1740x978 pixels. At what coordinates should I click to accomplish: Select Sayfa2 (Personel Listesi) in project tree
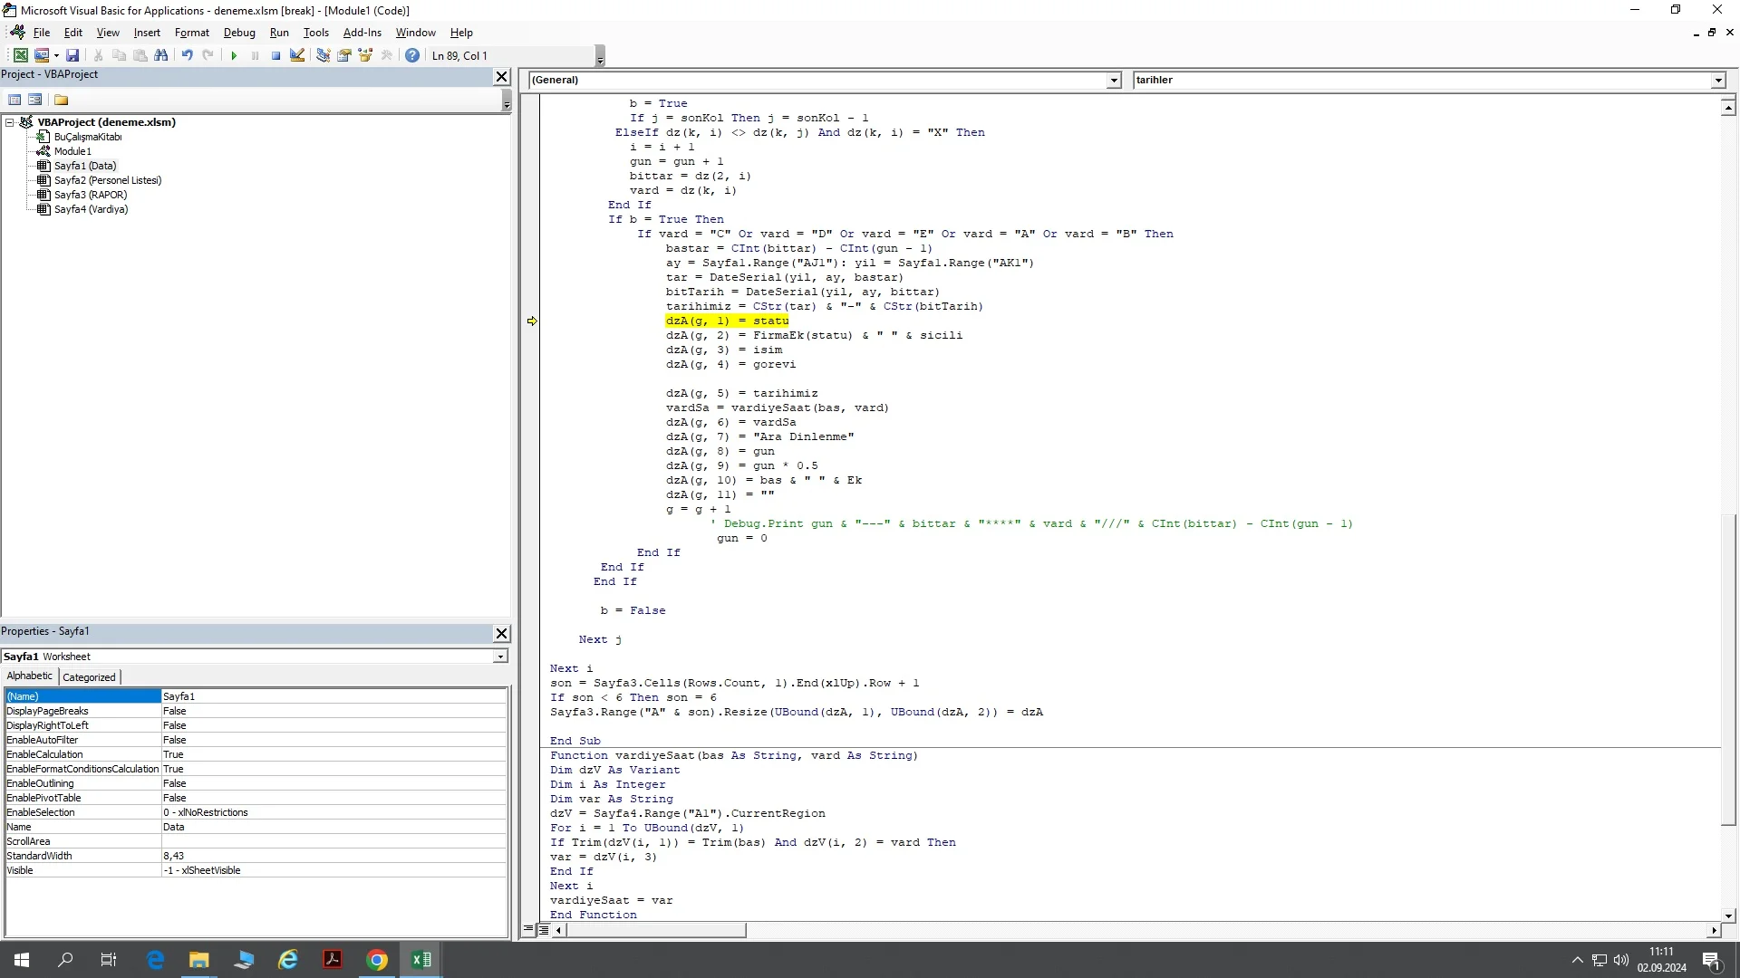[107, 180]
